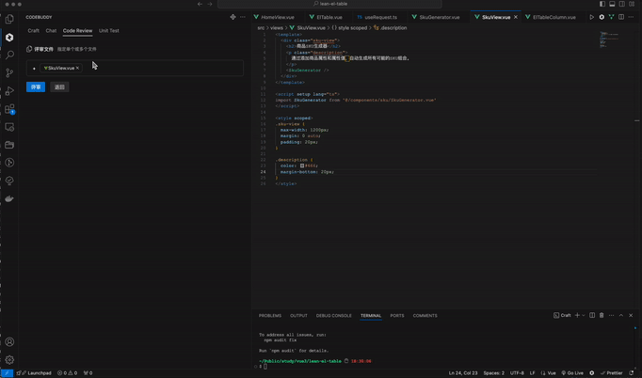The image size is (642, 378).
Task: Open new terminal profile dropdown arrow
Action: pyautogui.click(x=584, y=315)
